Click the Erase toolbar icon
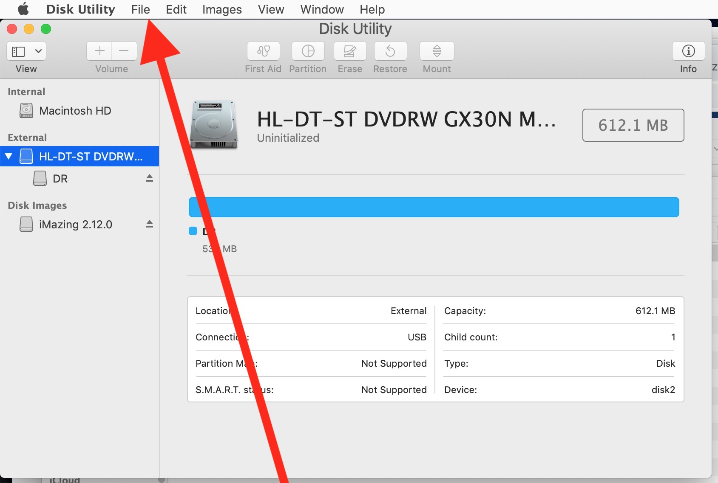The image size is (718, 483). 350,51
